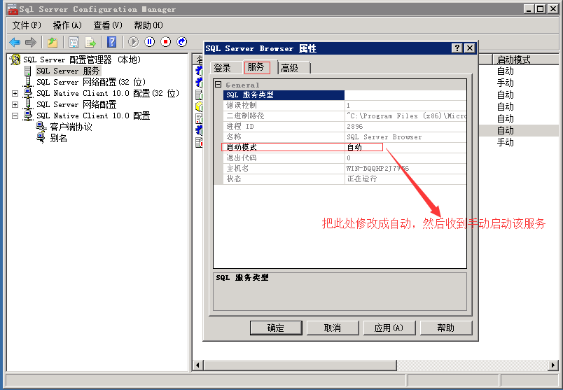Viewport: 563px width, 390px height.
Task: Click the 别名 tree item icon
Action: (41, 137)
